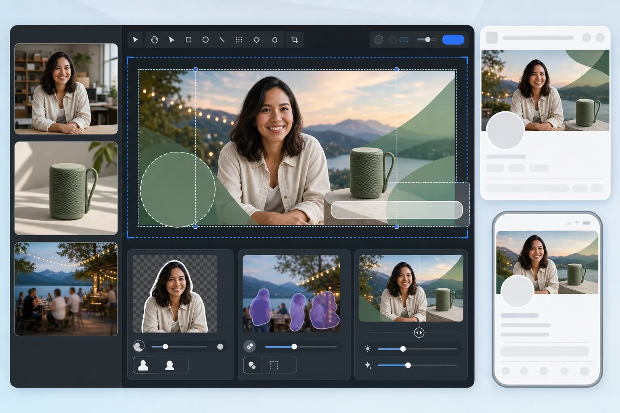The height and width of the screenshot is (413, 620).
Task: Click the large brush dot in cutout panel
Action: pos(220,346)
